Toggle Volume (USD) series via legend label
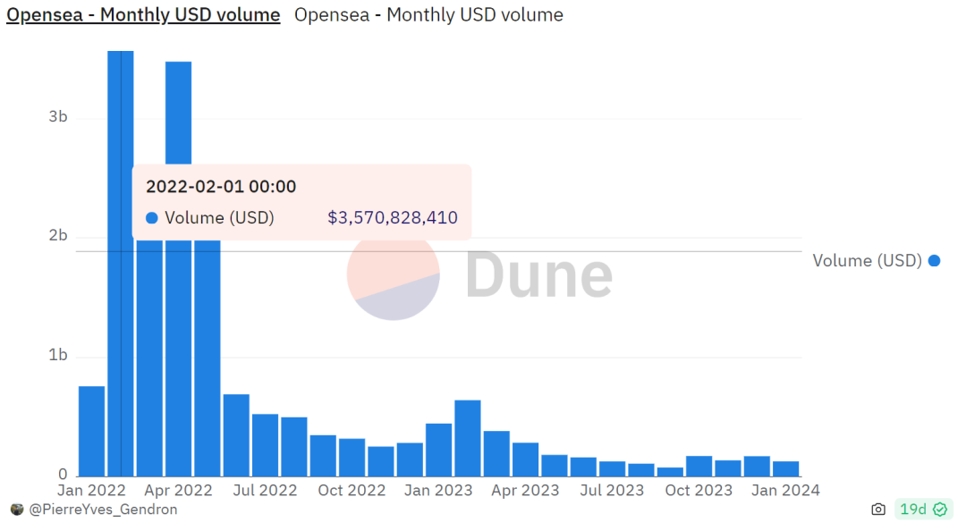966x531 pixels. pos(866,261)
